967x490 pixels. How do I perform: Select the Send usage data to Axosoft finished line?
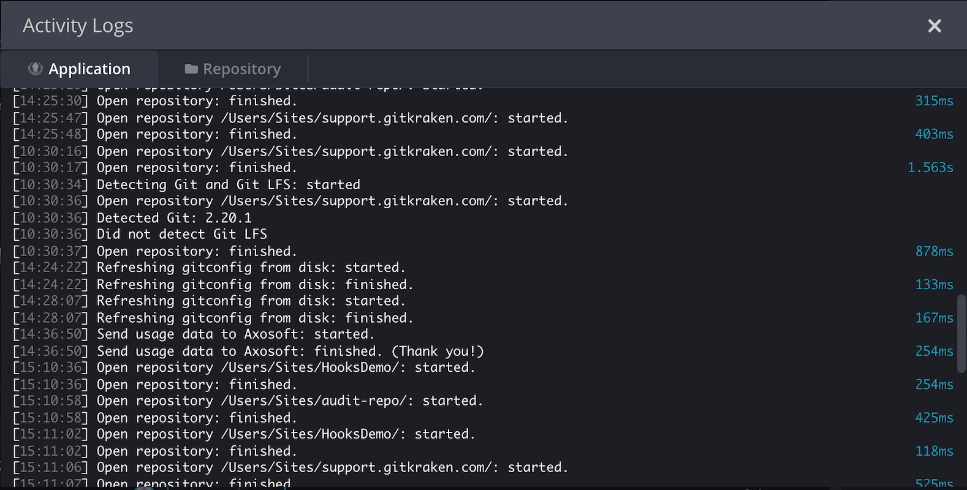pyautogui.click(x=289, y=351)
